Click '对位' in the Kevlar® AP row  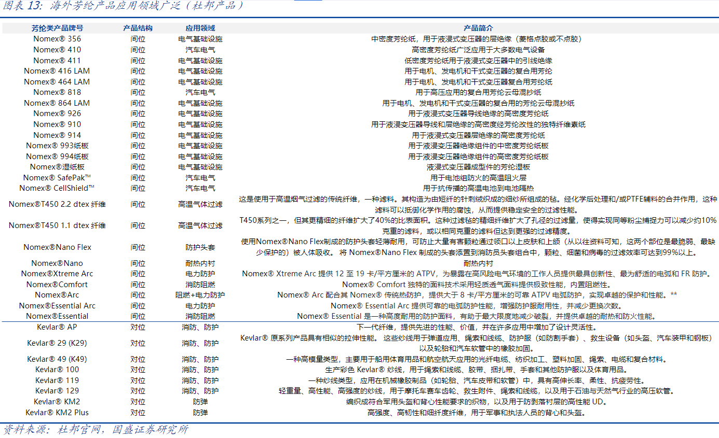[x=138, y=327]
